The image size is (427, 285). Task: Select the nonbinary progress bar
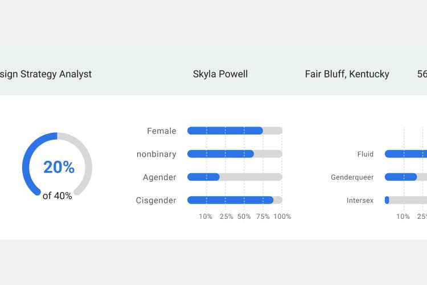pyautogui.click(x=235, y=154)
